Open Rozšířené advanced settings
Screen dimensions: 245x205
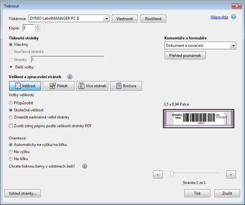point(153,19)
